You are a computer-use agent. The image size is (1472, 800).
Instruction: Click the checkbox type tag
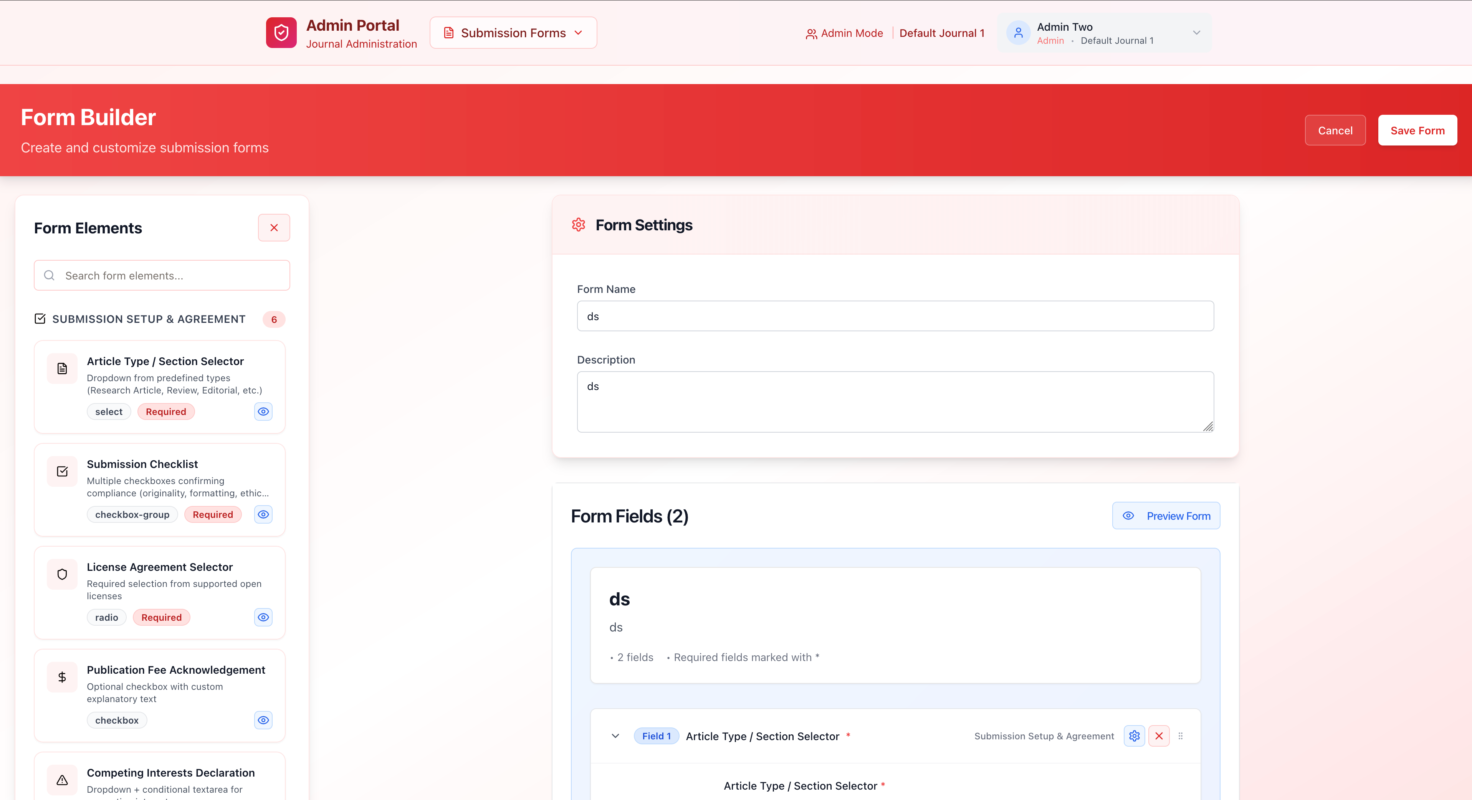117,720
